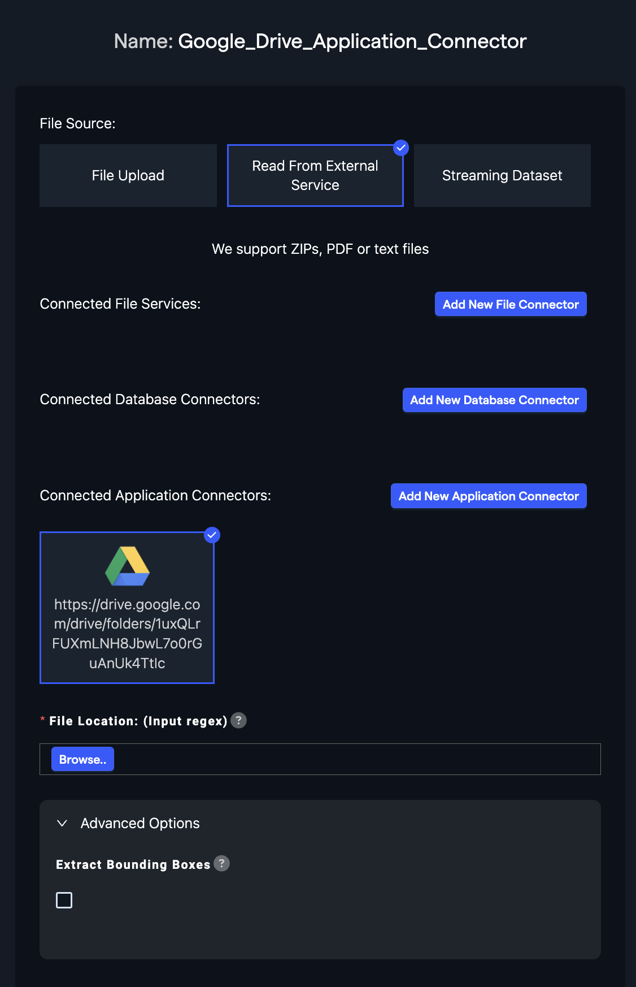Switch to Streaming Dataset source
This screenshot has width=636, height=987.
pos(502,175)
